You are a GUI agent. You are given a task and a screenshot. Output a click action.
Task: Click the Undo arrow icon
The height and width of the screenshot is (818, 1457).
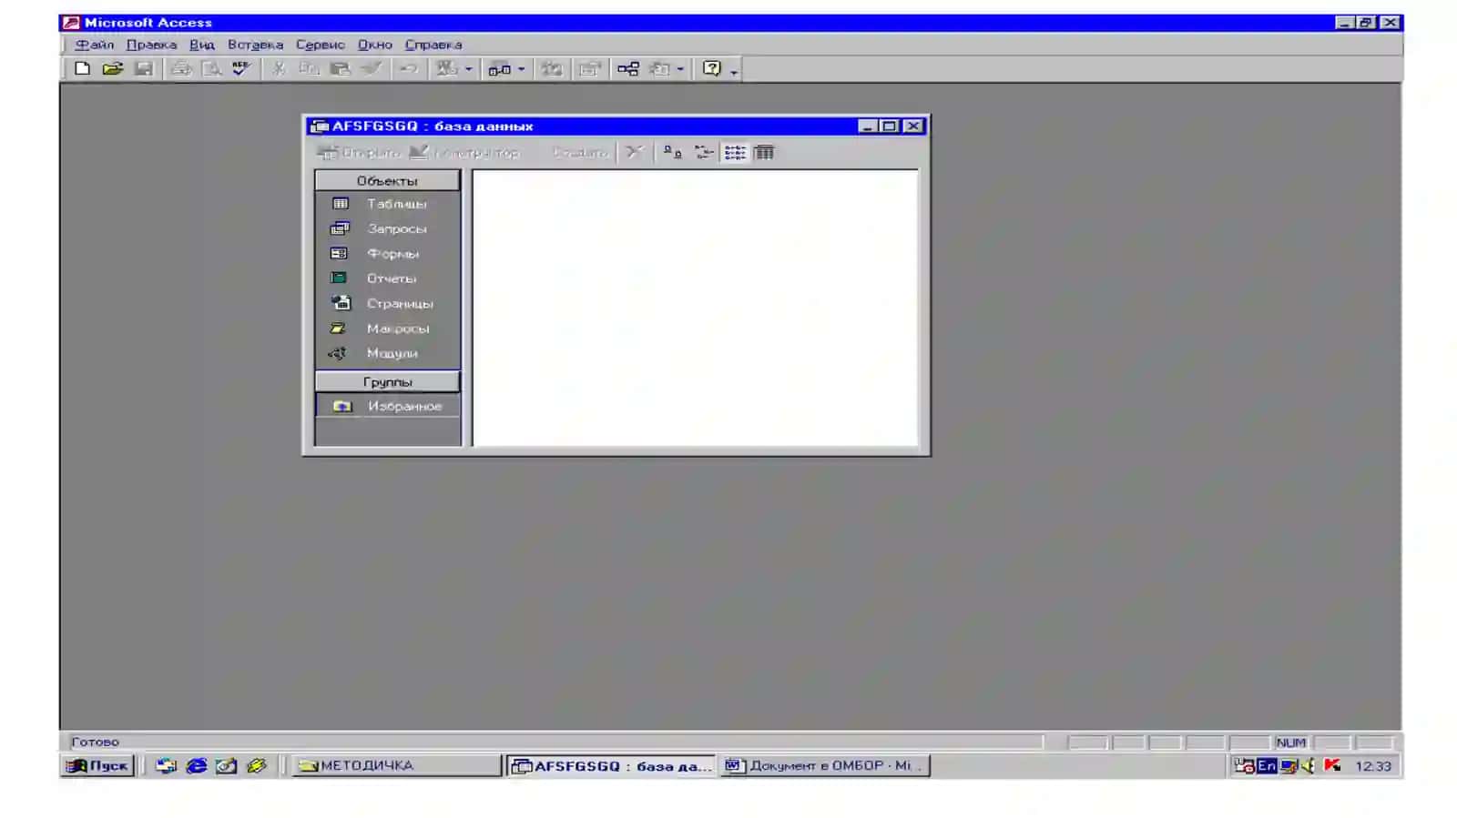click(409, 68)
